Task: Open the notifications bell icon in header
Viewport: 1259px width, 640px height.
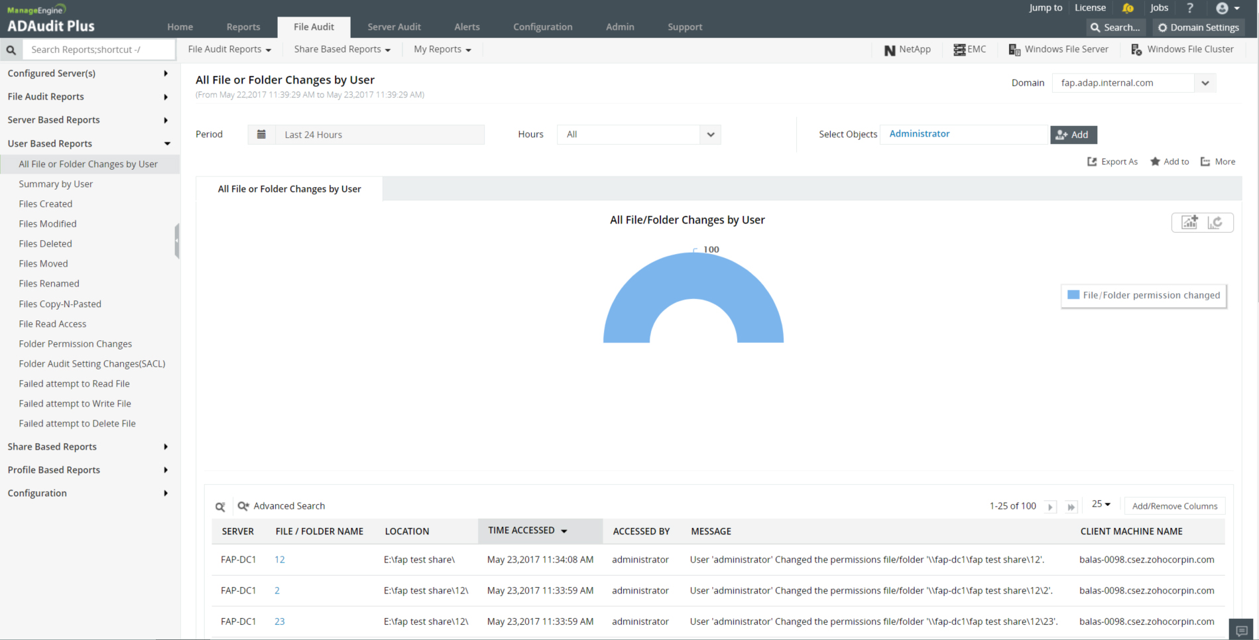Action: pyautogui.click(x=1128, y=8)
